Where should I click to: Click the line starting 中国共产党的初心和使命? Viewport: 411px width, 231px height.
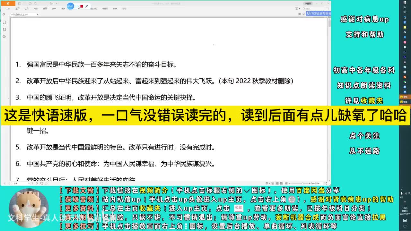[121, 164]
